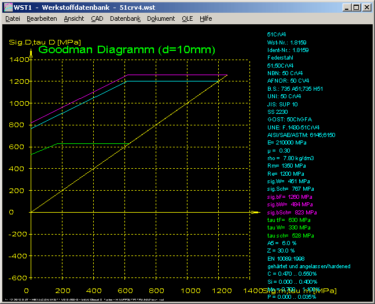Click the WST1 application icon in title bar
Image resolution: width=375 pixels, height=304 pixels.
(8, 7)
